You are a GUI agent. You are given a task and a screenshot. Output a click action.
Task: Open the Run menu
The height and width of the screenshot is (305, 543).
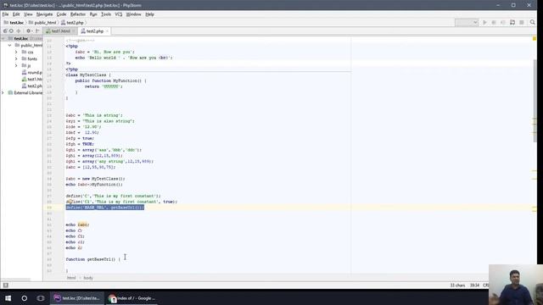93,14
